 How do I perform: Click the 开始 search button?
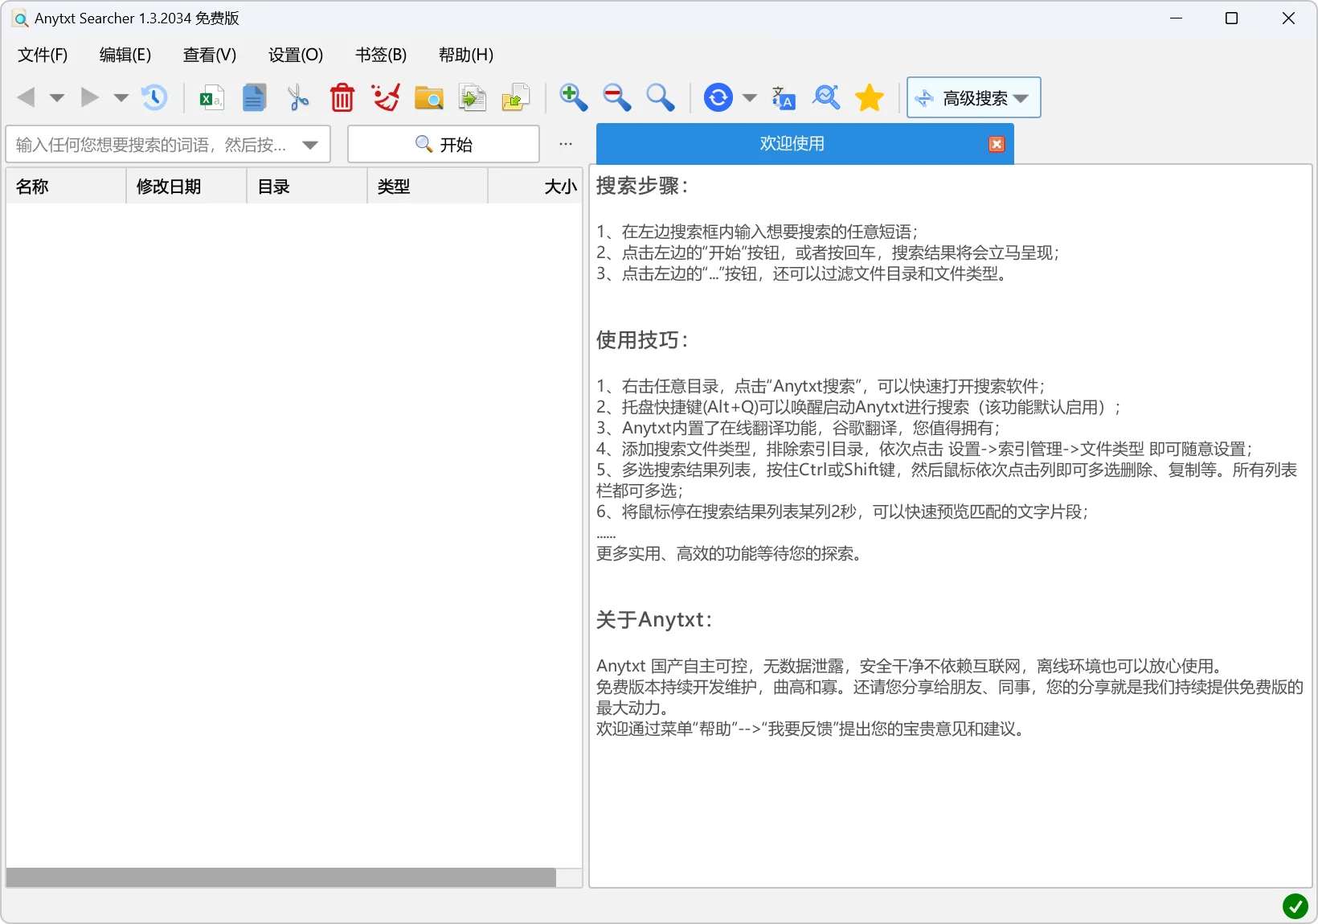coord(444,144)
